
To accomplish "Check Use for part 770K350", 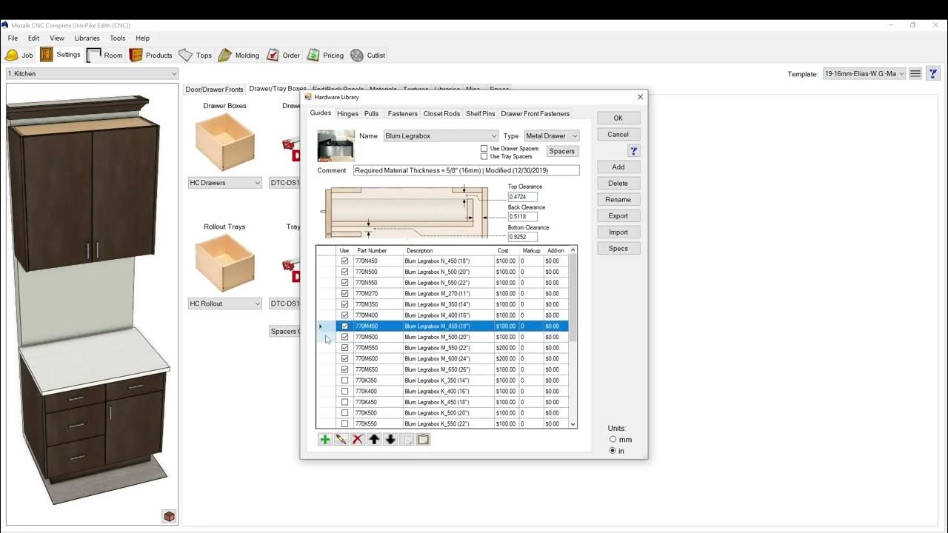I will 344,381.
